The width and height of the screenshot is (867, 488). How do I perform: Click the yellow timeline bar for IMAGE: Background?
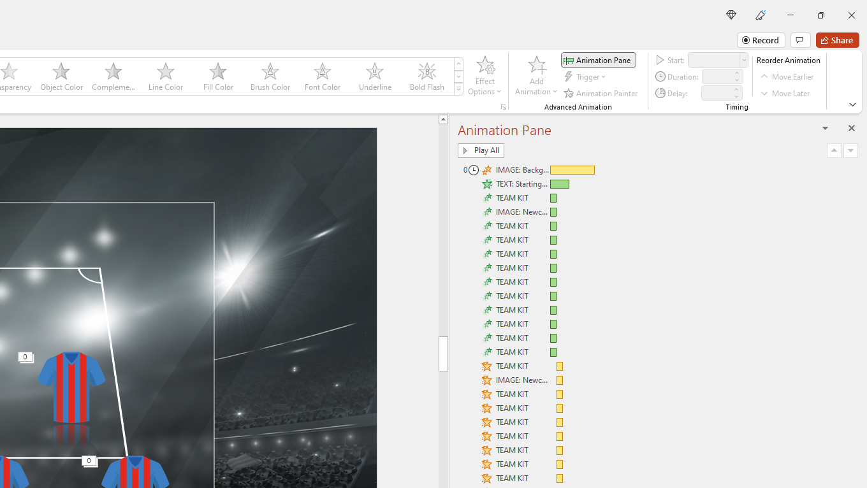[x=572, y=170]
